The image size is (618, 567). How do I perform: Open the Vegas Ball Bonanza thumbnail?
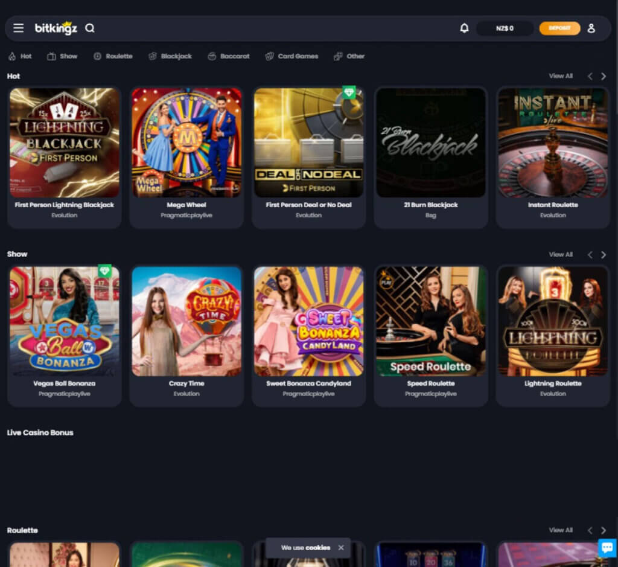(64, 321)
